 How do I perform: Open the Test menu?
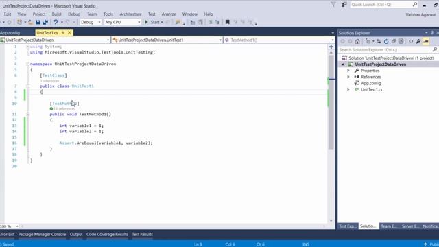[x=152, y=14]
